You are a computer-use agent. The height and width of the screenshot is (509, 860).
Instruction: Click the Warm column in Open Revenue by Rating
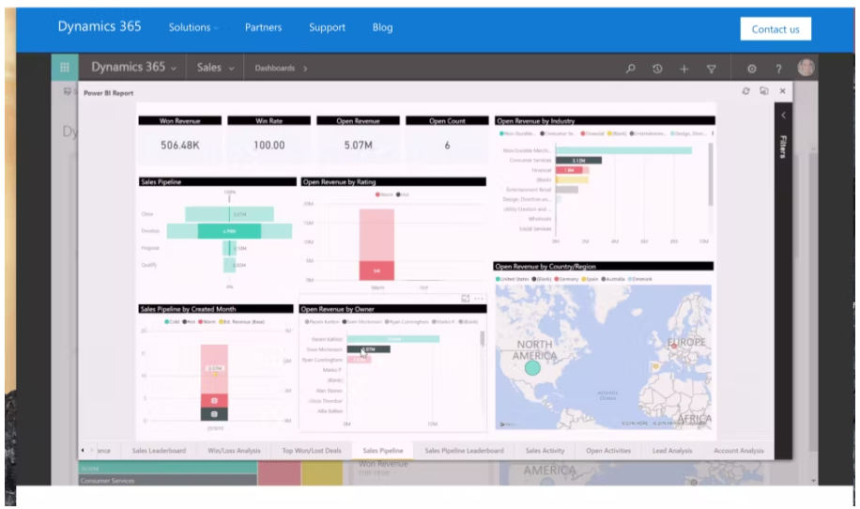pos(376,244)
